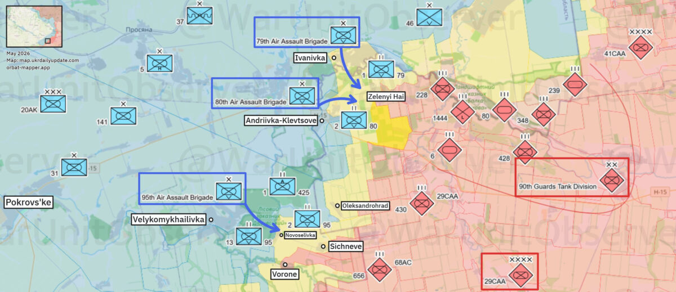
Task: Select the red 239 regiment symbol
Action: [x=575, y=84]
